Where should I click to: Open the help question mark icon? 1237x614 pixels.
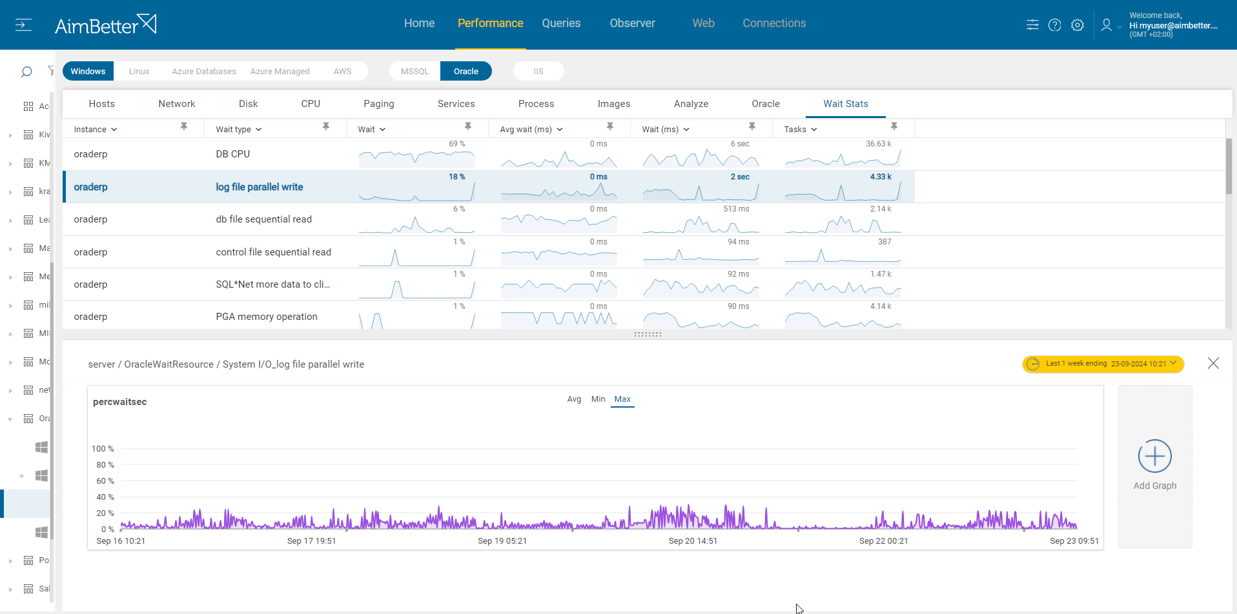click(x=1054, y=25)
